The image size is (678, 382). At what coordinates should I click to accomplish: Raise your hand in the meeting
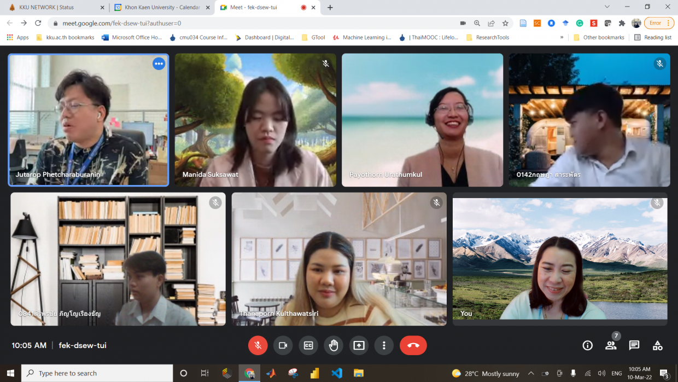tap(334, 345)
